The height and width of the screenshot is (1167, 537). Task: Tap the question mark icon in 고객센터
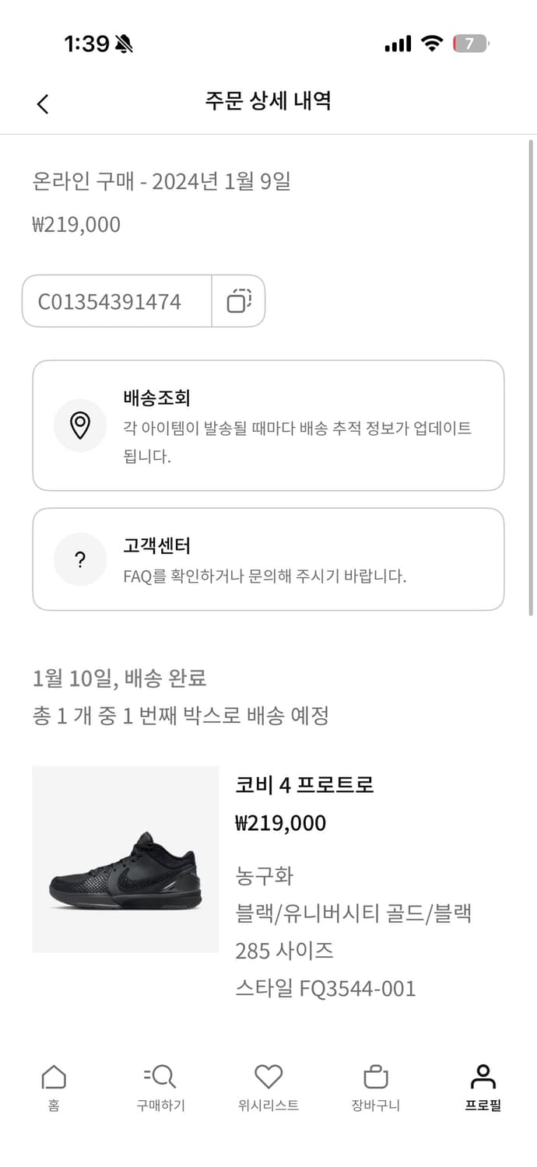pyautogui.click(x=80, y=559)
